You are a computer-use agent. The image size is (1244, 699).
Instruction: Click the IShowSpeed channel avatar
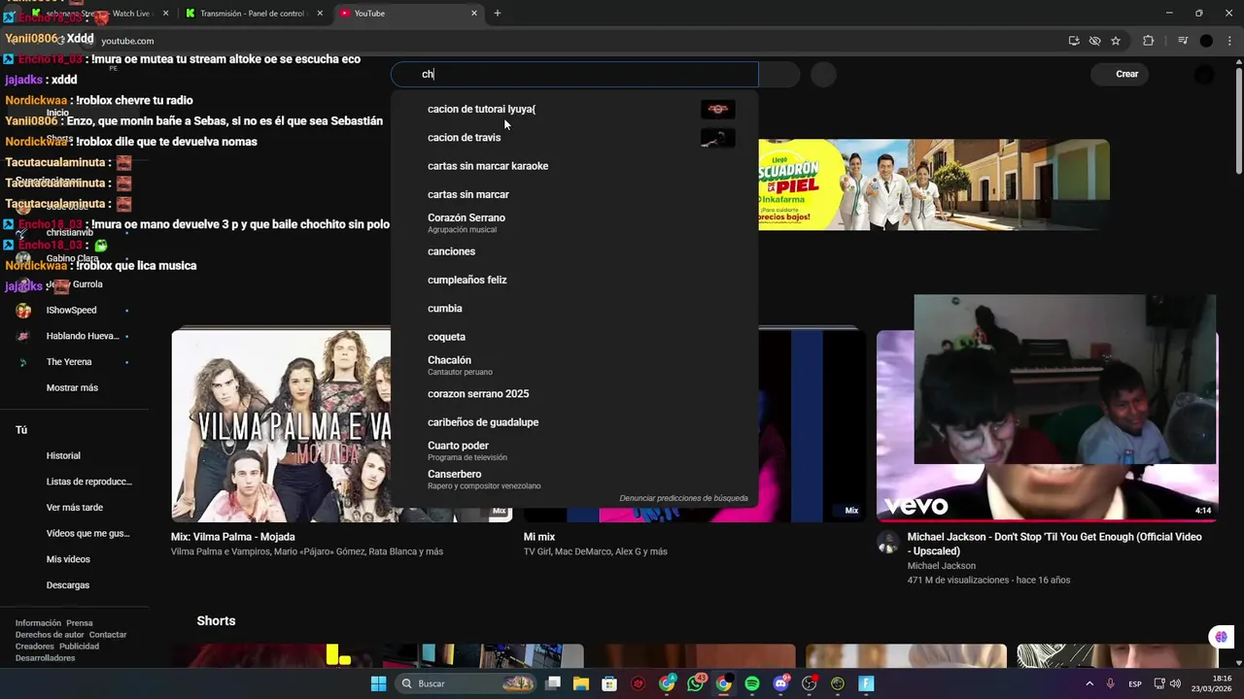(x=23, y=311)
